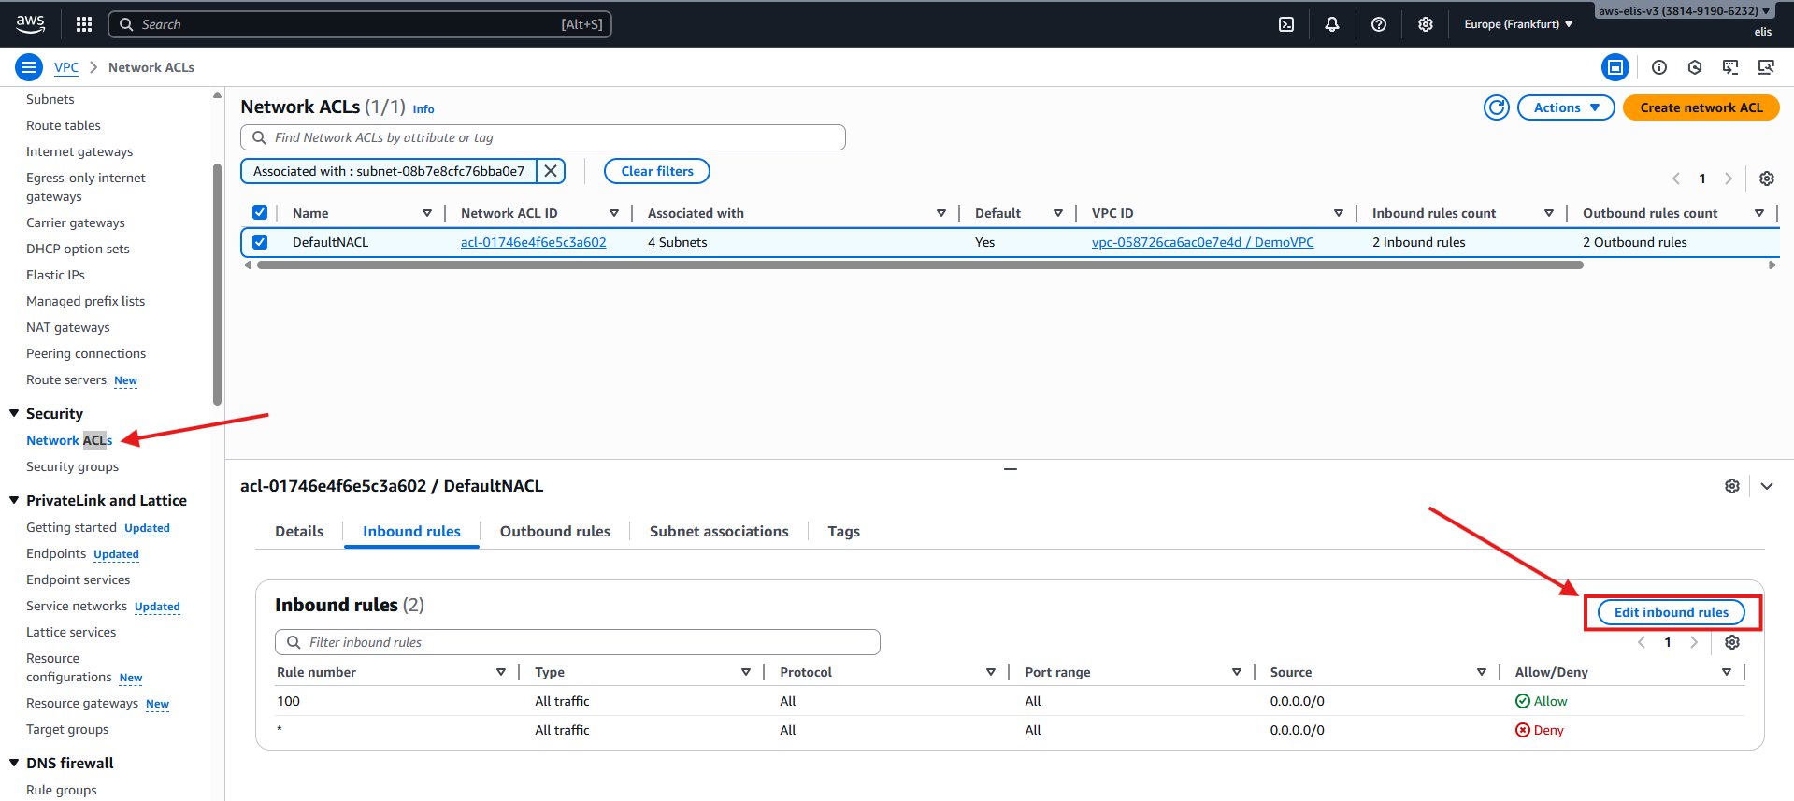Switch to the Subnet associations tab
Viewport: 1794px width, 801px height.
tap(718, 531)
